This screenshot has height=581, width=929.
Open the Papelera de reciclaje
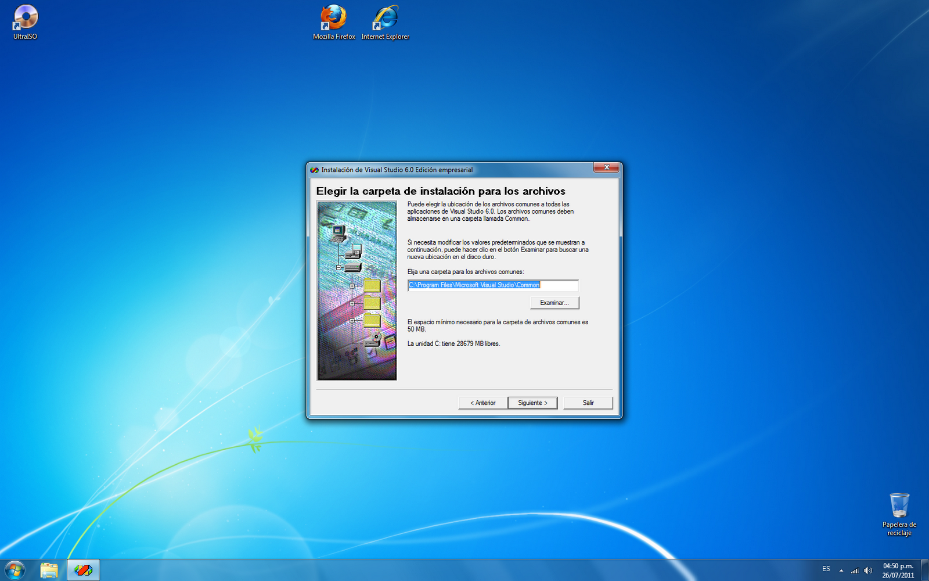pos(899,505)
